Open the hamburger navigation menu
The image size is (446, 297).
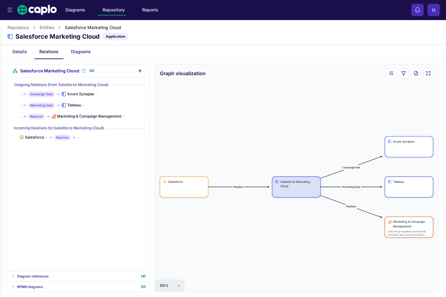pyautogui.click(x=10, y=10)
